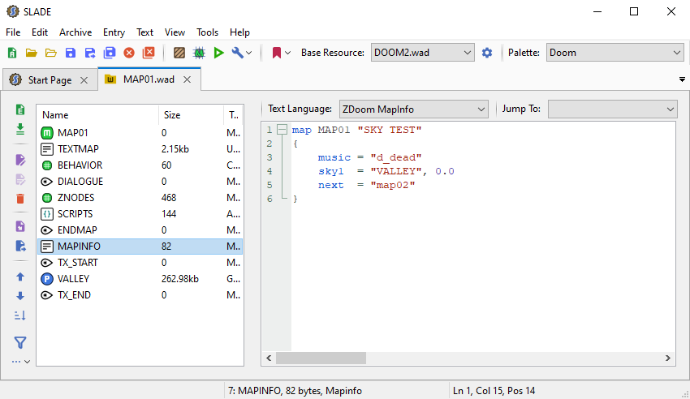Create a new archive from toolbar
This screenshot has height=399, width=690.
tap(12, 54)
